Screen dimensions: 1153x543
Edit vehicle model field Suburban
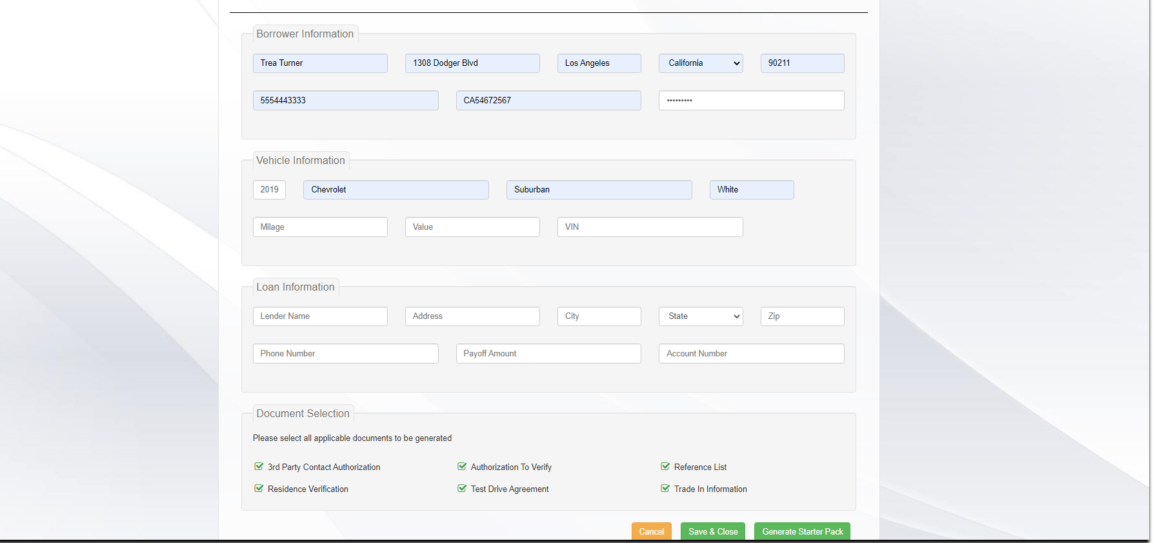pyautogui.click(x=599, y=190)
